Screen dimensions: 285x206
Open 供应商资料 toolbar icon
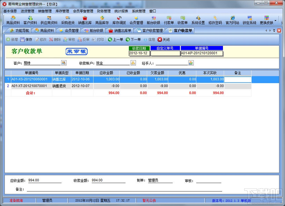[x=49, y=20]
